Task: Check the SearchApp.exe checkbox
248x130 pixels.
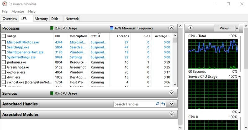Action: pos(4,47)
